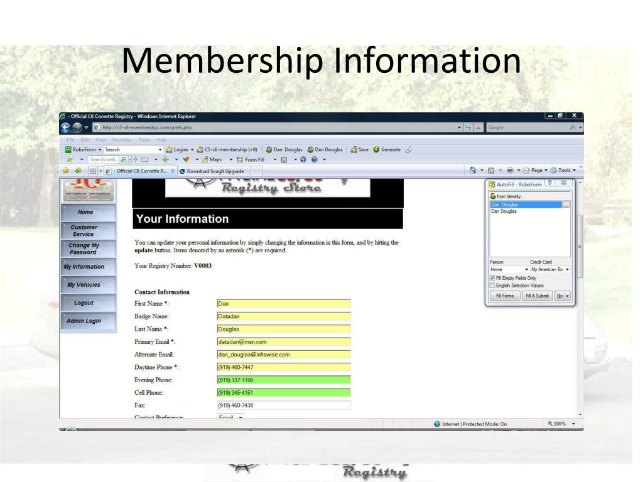Open the Page menu
The height and width of the screenshot is (482, 643).
coord(536,170)
